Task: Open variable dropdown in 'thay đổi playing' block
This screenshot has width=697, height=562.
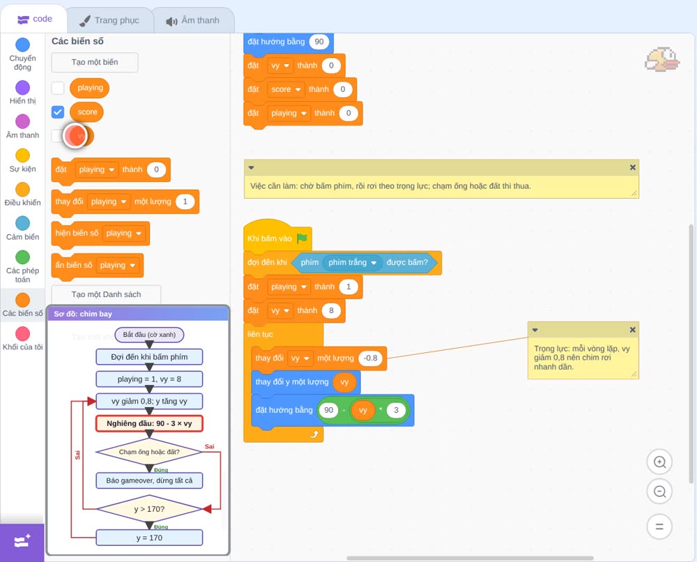Action: [x=109, y=202]
